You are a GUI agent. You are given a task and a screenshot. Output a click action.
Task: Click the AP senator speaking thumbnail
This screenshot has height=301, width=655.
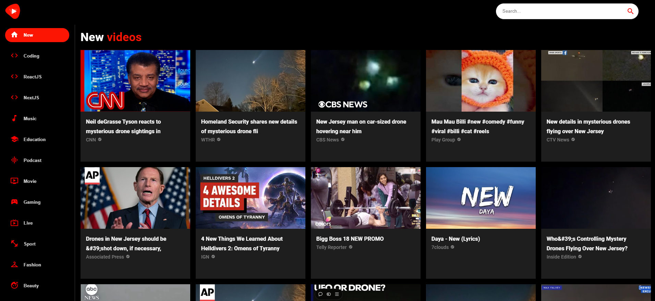(x=135, y=198)
